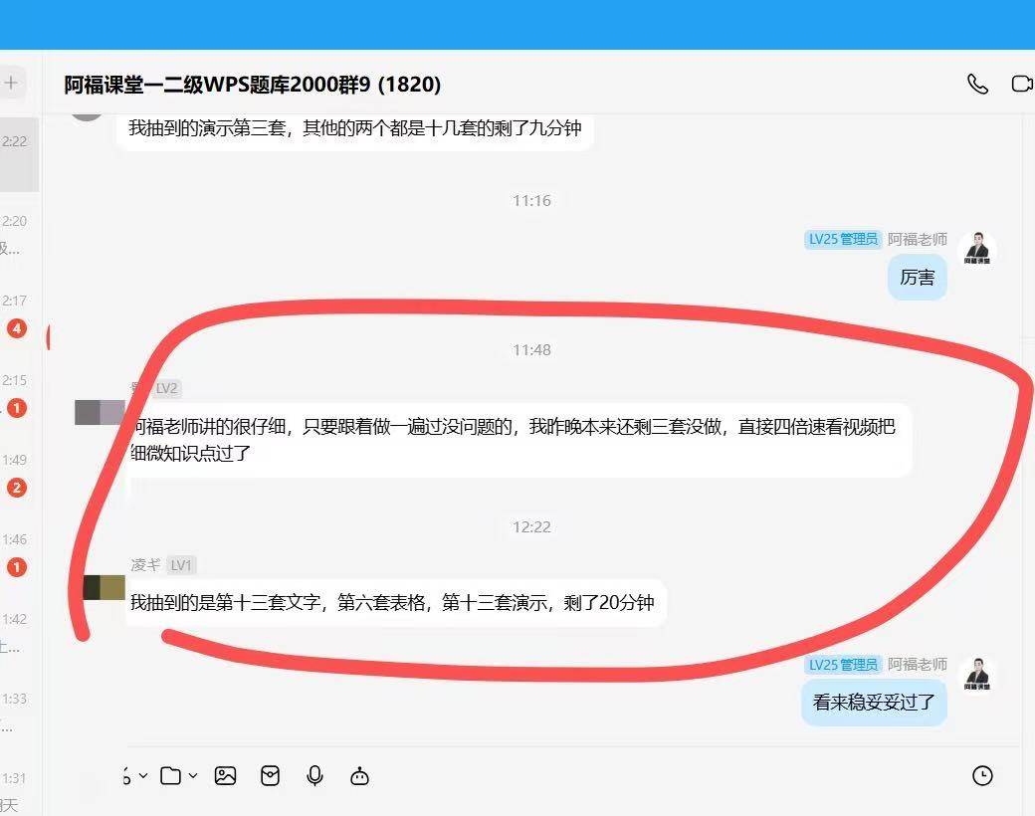The height and width of the screenshot is (816, 1035).
Task: Click the plus button in sidebar
Action: coord(11,83)
